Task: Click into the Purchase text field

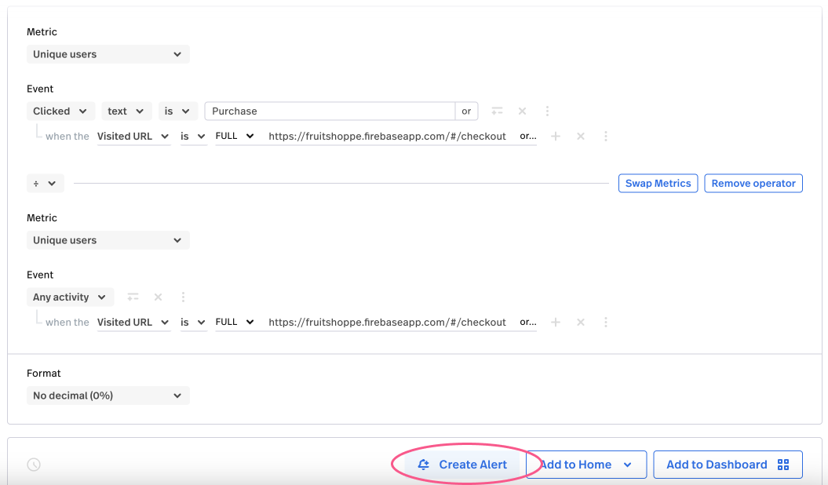Action: pyautogui.click(x=330, y=111)
